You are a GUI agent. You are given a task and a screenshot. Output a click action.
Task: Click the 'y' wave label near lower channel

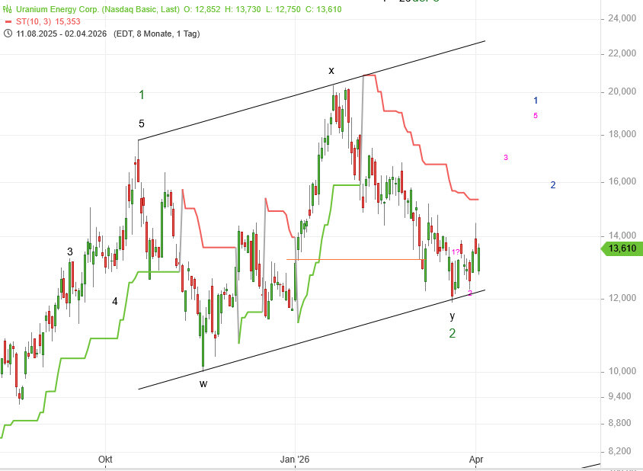click(x=452, y=315)
